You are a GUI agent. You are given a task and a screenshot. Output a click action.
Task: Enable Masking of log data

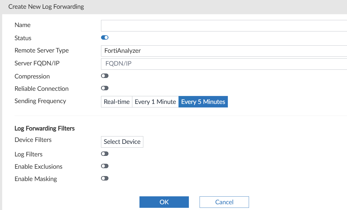coord(105,178)
